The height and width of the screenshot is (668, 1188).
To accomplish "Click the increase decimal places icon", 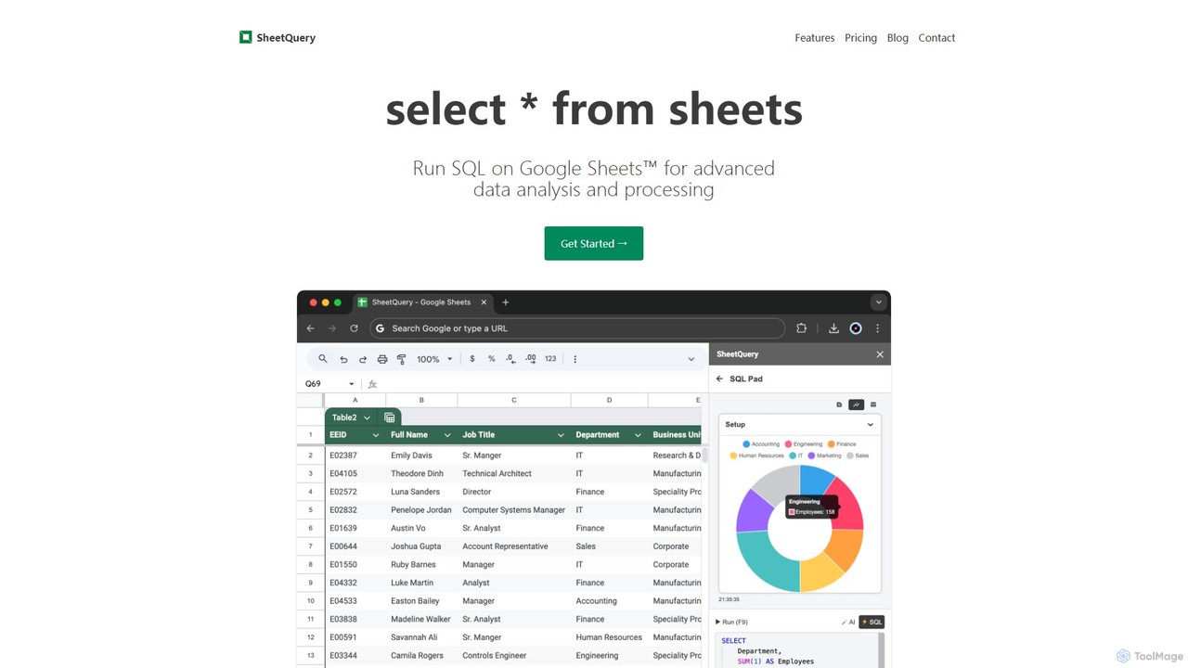I will (531, 359).
